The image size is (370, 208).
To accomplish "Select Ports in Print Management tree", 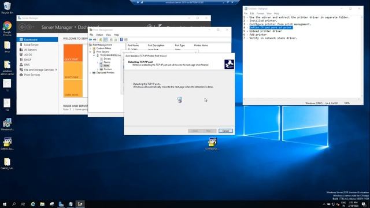I will click(106, 66).
